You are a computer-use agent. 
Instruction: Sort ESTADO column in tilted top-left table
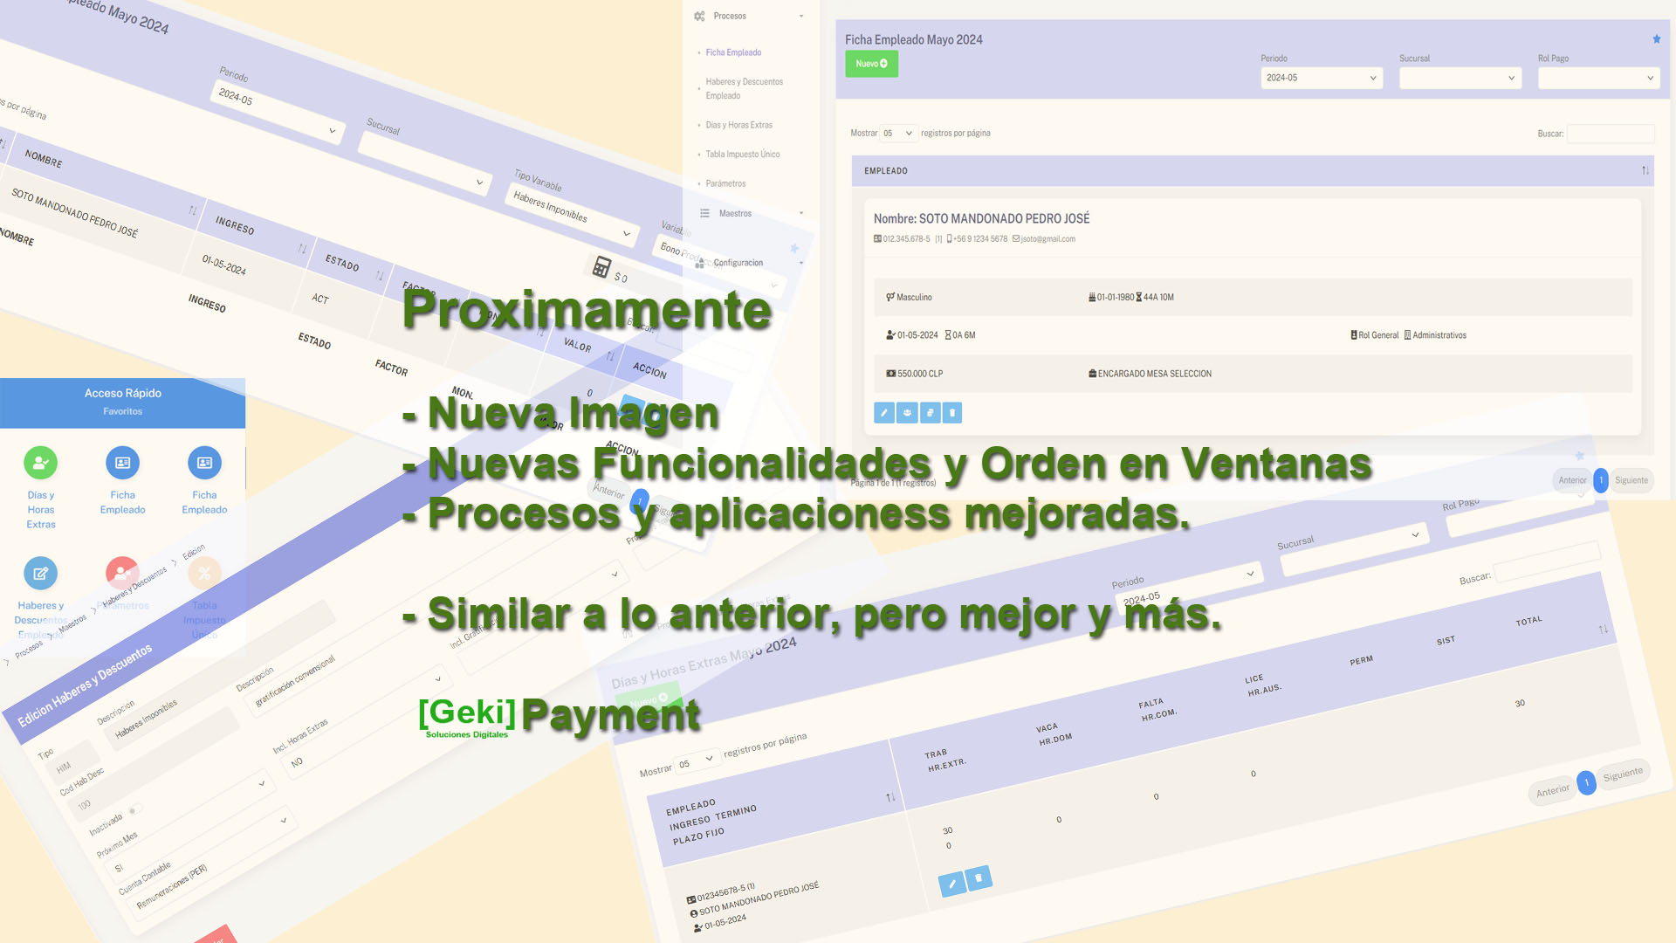[380, 276]
